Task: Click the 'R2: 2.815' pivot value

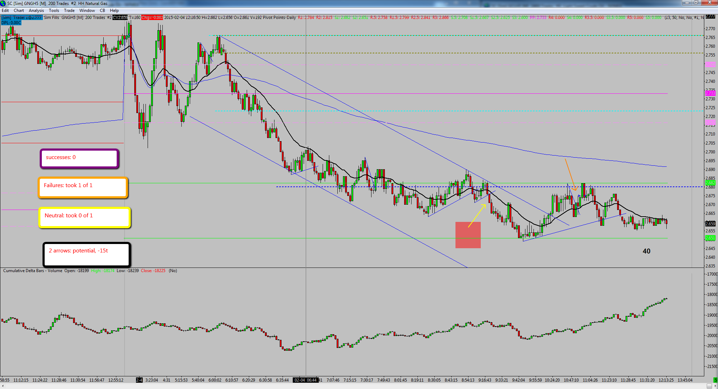Action: 324,18
